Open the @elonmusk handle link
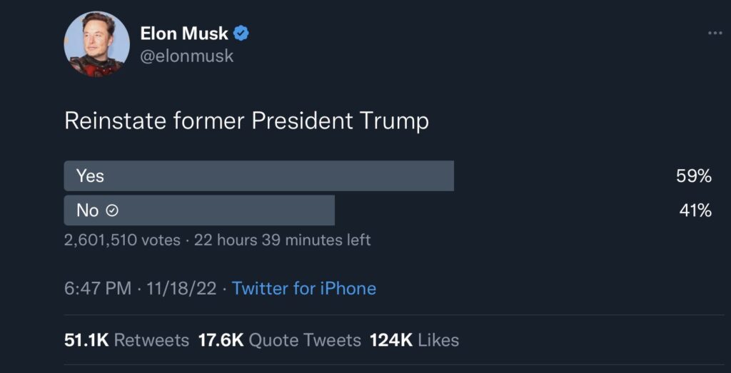Viewport: 731px width, 373px height. pyautogui.click(x=186, y=56)
